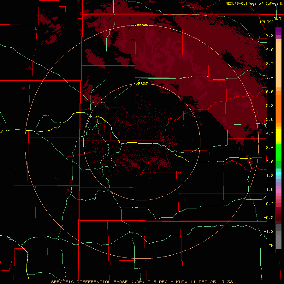Select the 9.8 scale value
The width and height of the screenshot is (284, 284).
[270, 35]
